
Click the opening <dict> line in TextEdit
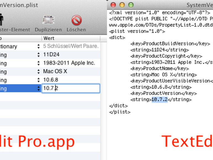(x=117, y=38)
